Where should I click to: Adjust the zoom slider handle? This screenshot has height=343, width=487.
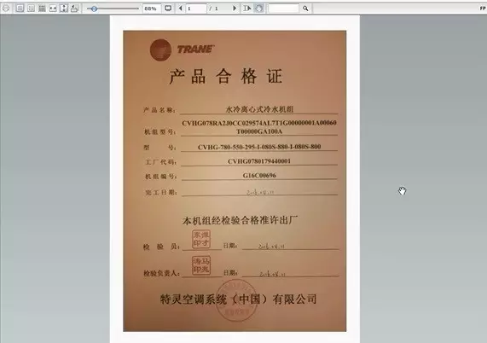pos(94,9)
